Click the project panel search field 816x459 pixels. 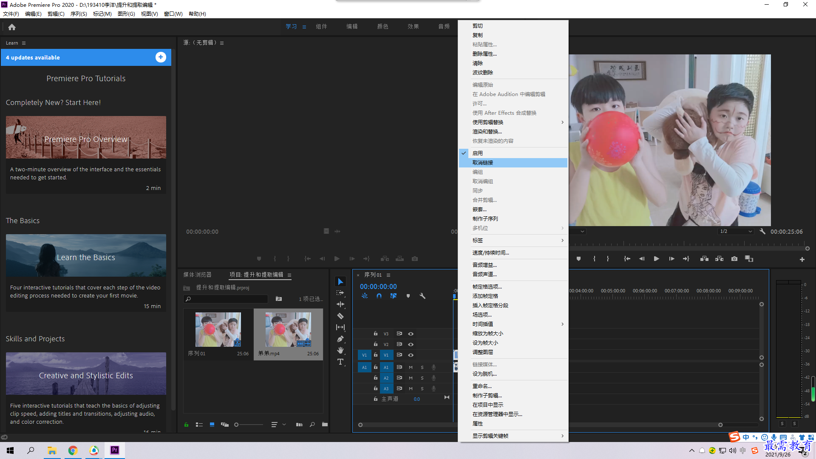coord(226,299)
